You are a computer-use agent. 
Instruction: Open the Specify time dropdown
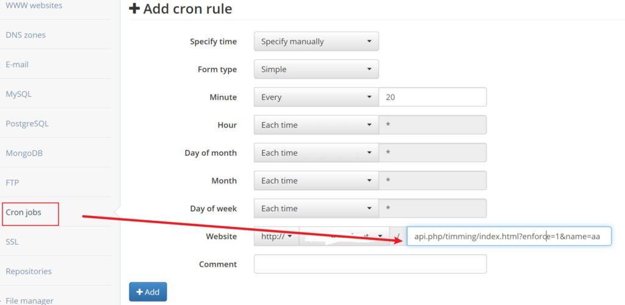[x=316, y=41]
